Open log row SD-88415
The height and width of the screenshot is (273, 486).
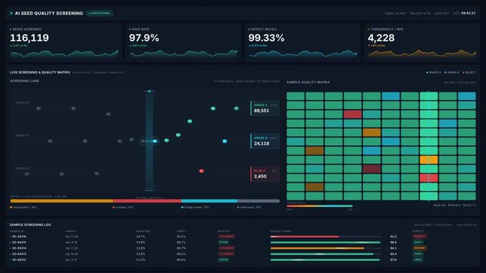pos(243,243)
